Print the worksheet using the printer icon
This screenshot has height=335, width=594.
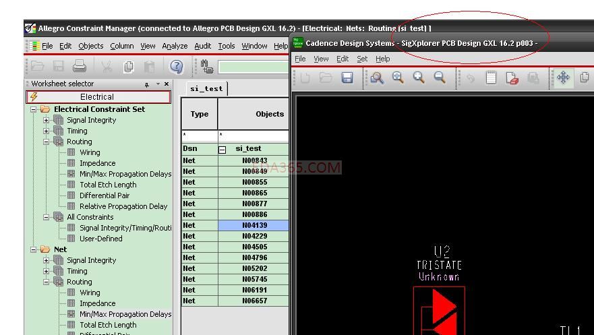click(79, 66)
